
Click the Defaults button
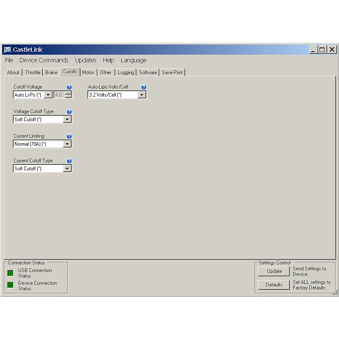pos(274,285)
